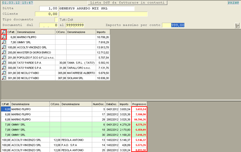Image resolution: width=241 pixels, height=152 pixels.
Task: Click the 'al' field showing 99999999
Action: click(75, 25)
